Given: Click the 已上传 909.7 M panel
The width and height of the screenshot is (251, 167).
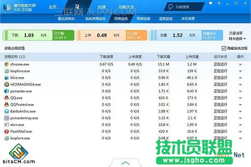Looking at the screenshot, I should click(x=136, y=36).
